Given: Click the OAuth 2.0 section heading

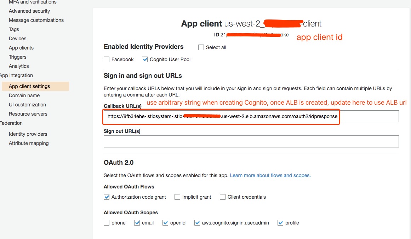Looking at the screenshot, I should pos(119,163).
